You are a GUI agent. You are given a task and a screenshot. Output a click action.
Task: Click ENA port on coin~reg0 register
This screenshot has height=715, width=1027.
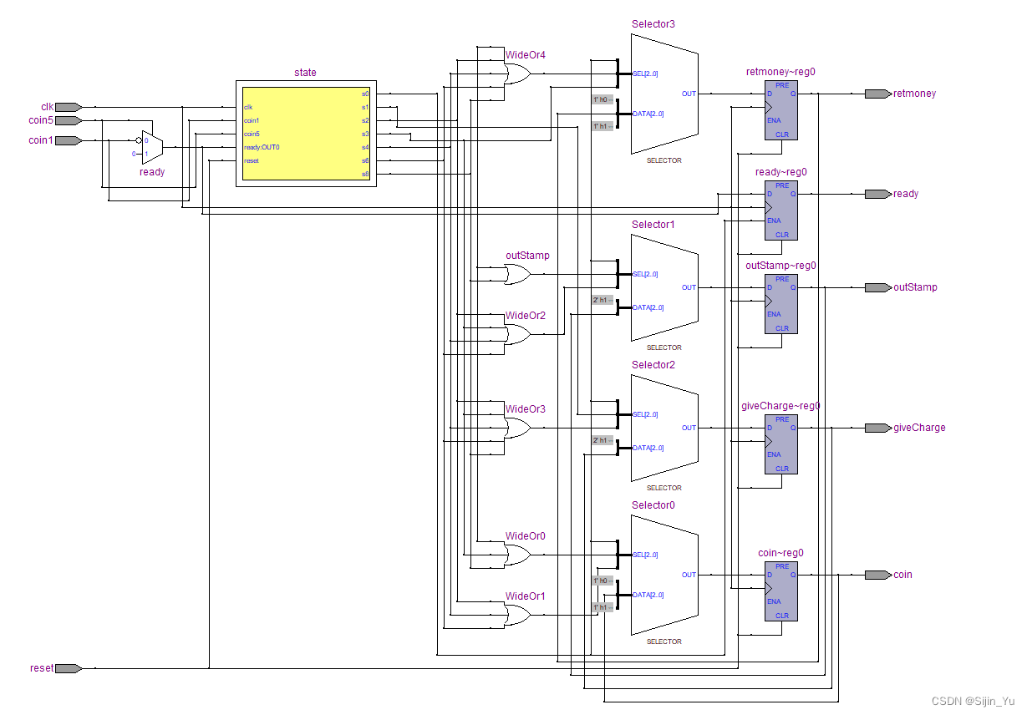[x=775, y=601]
